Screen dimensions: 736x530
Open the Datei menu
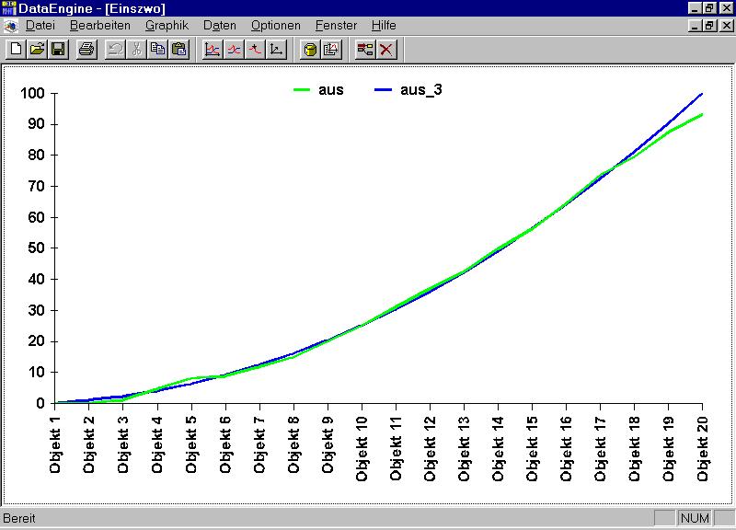tap(40, 26)
